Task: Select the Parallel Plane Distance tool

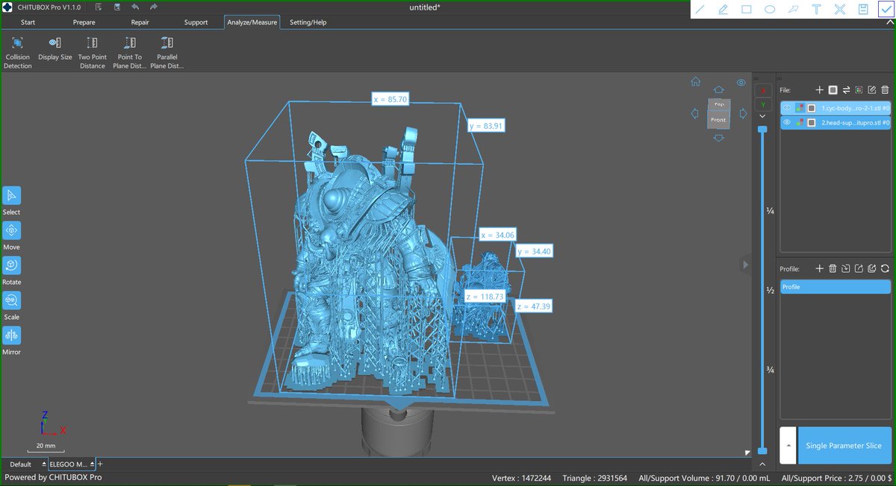Action: coord(167,51)
